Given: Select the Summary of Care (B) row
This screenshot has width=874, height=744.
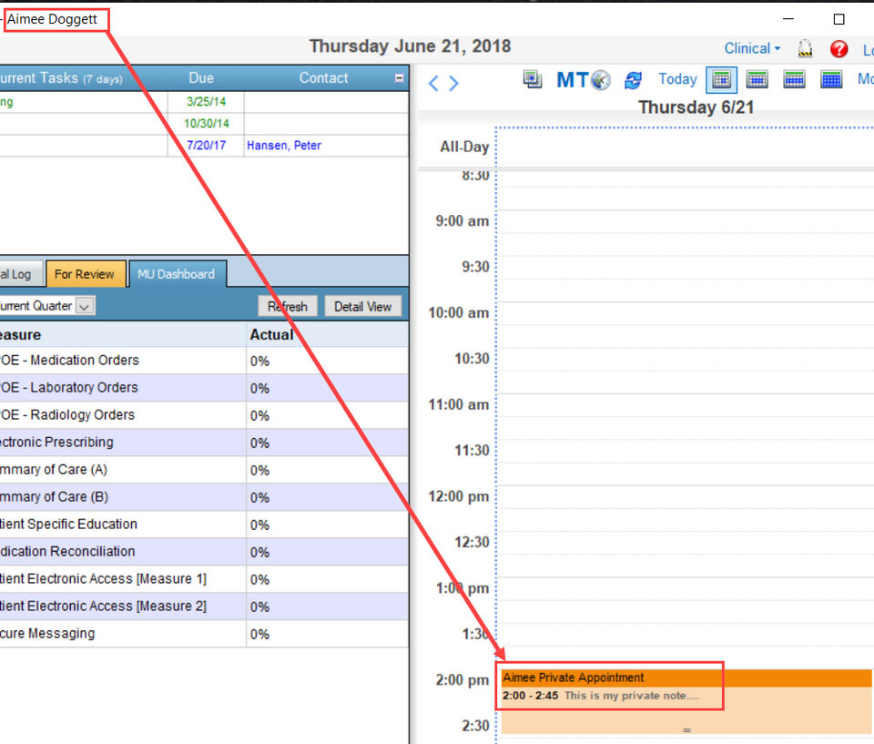Looking at the screenshot, I should 204,497.
